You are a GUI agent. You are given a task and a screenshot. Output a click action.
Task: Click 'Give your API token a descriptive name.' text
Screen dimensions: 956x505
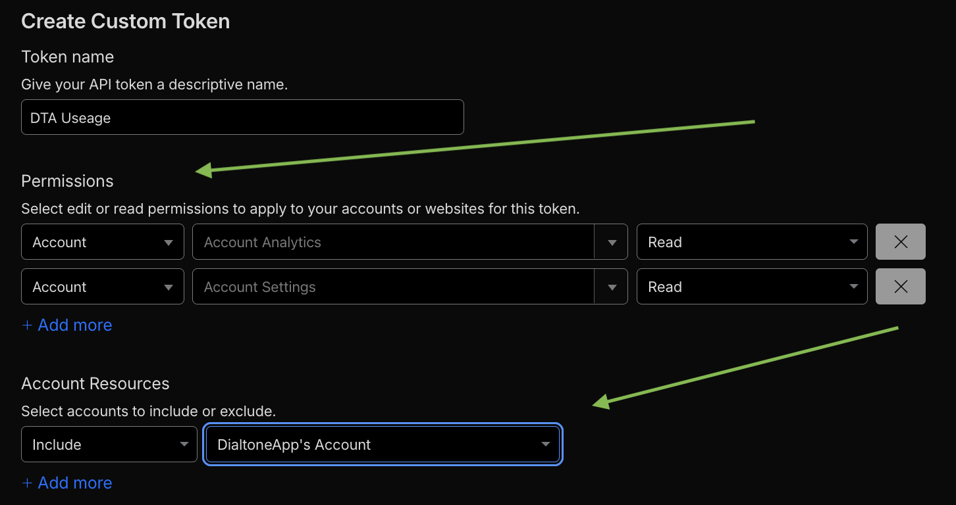(x=155, y=85)
